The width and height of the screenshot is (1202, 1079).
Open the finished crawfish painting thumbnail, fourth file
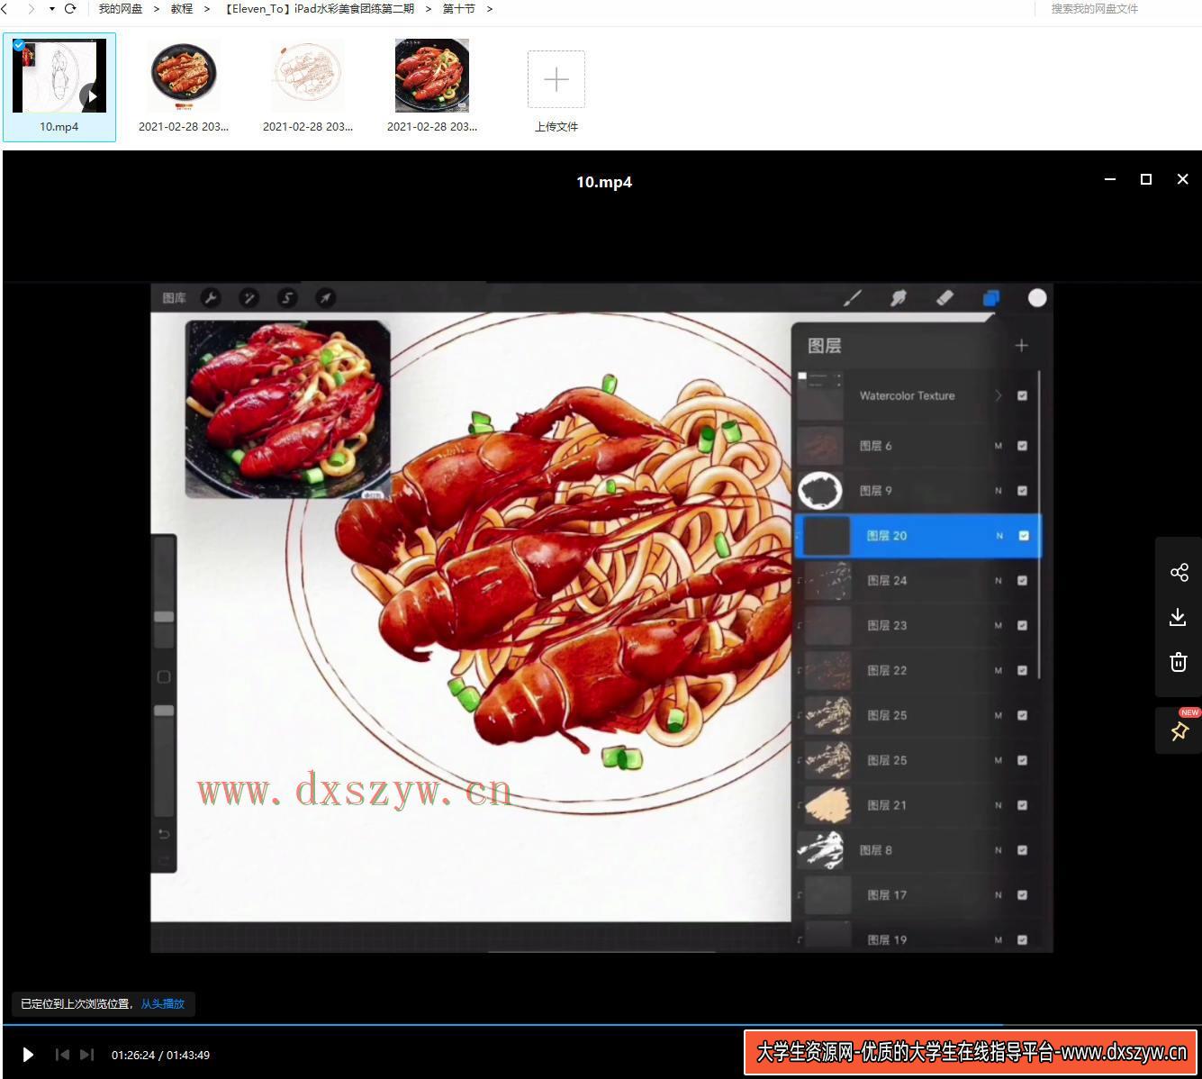(x=432, y=76)
